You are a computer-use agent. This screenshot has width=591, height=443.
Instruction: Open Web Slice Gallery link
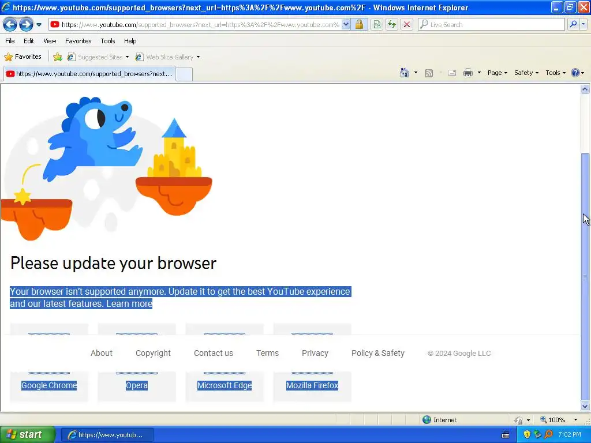[x=167, y=57]
